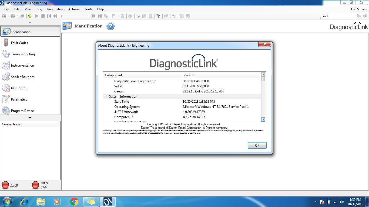Open the forward history dropdown arrow

[x=17, y=16]
